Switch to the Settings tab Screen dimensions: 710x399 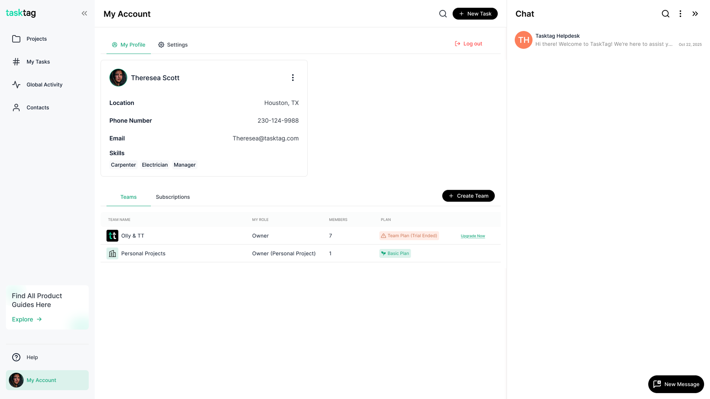click(x=173, y=45)
